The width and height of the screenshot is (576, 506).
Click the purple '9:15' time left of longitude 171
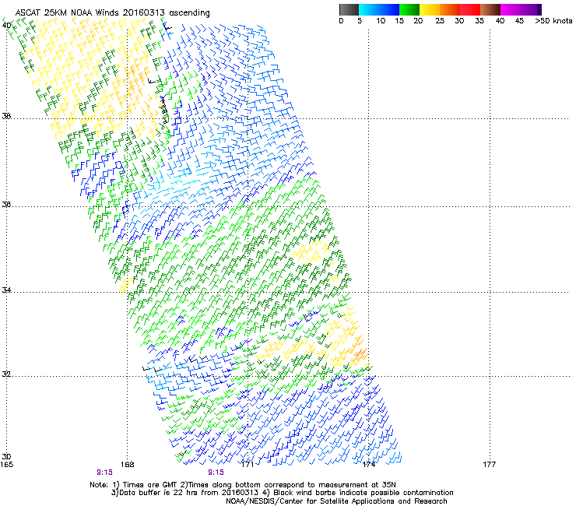[x=216, y=473]
